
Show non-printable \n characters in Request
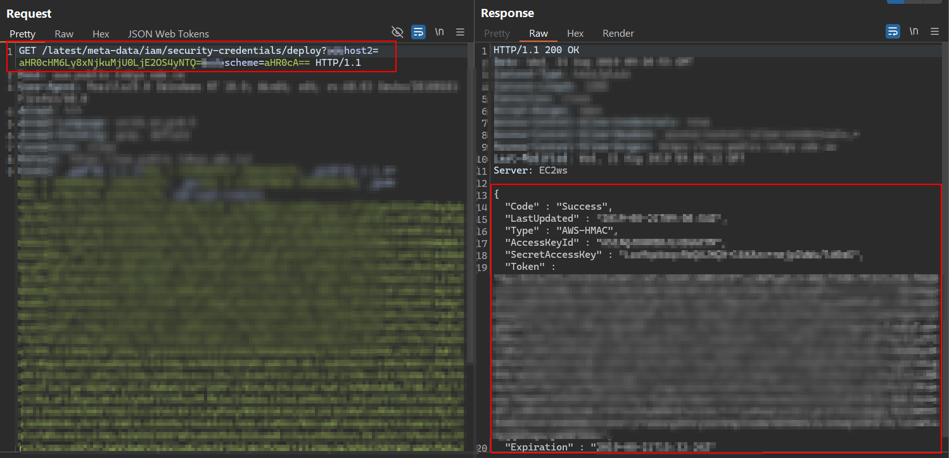439,32
